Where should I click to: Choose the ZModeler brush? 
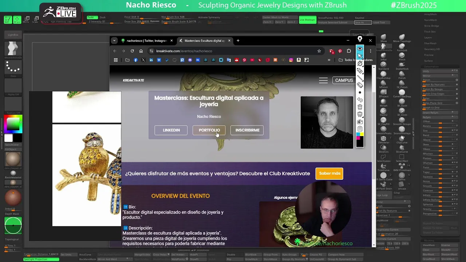383,139
